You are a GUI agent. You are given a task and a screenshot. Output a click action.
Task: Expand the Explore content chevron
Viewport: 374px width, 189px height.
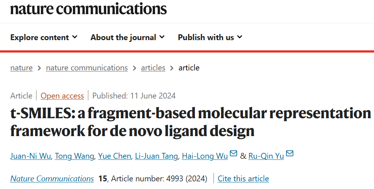(x=75, y=37)
